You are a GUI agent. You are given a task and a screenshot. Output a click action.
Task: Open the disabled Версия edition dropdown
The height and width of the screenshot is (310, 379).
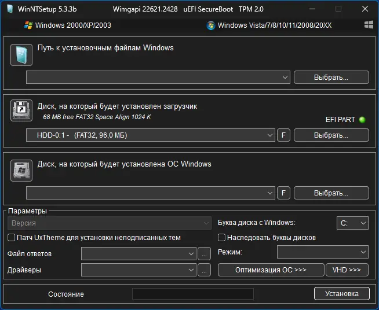click(x=110, y=223)
